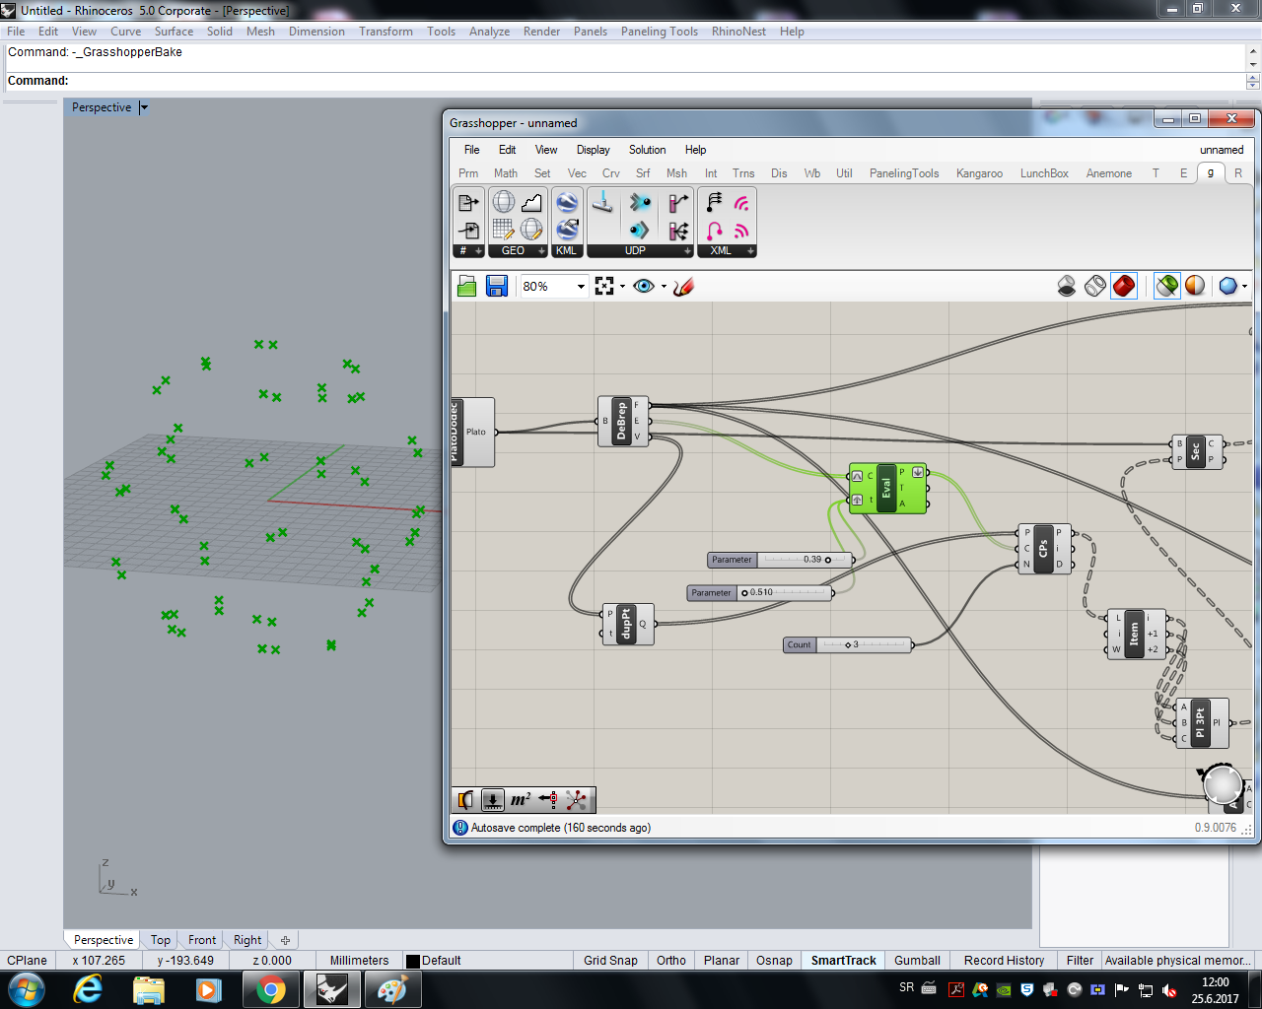Click the black music-note XML icon
Screen dimensions: 1262x1009
tap(714, 202)
